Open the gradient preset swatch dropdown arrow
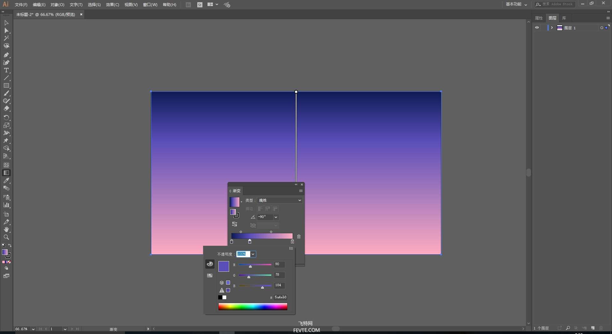The width and height of the screenshot is (612, 334). [241, 202]
